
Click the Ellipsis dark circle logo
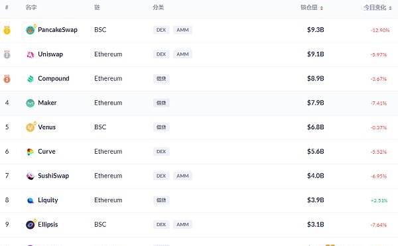[x=31, y=225]
